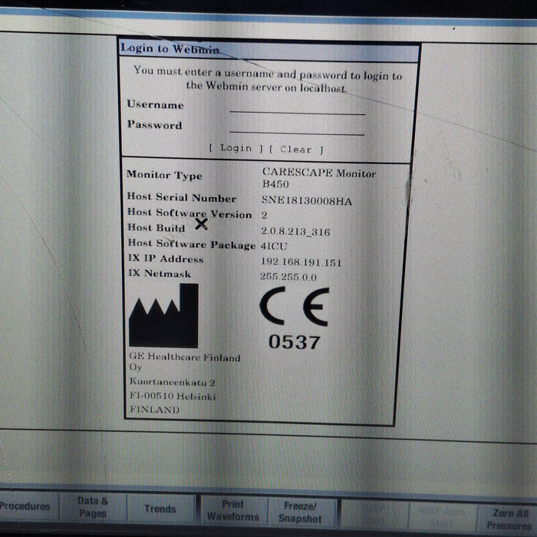Select 'CARESCAPE Monitor B450' value
Viewport: 537px width, 537px height.
(x=319, y=178)
